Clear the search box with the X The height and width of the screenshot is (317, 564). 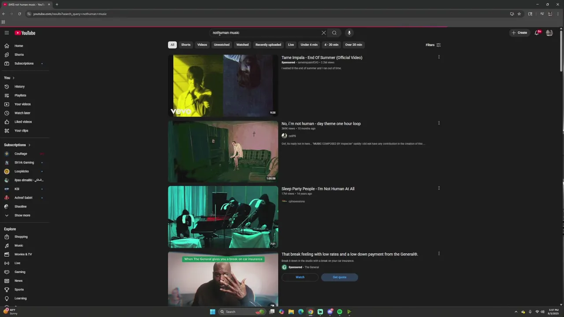[x=323, y=33]
